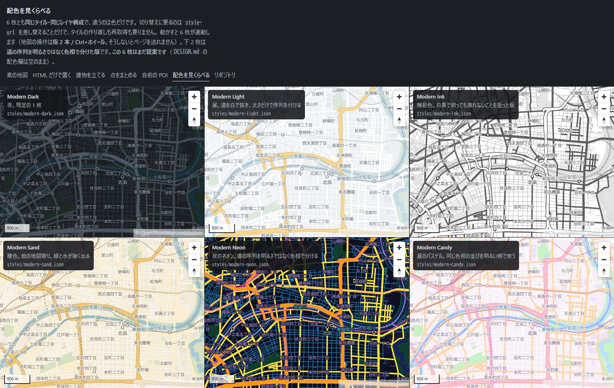Click the 配色を見くらべる page heading
Image resolution: width=614 pixels, height=388 pixels.
click(29, 11)
